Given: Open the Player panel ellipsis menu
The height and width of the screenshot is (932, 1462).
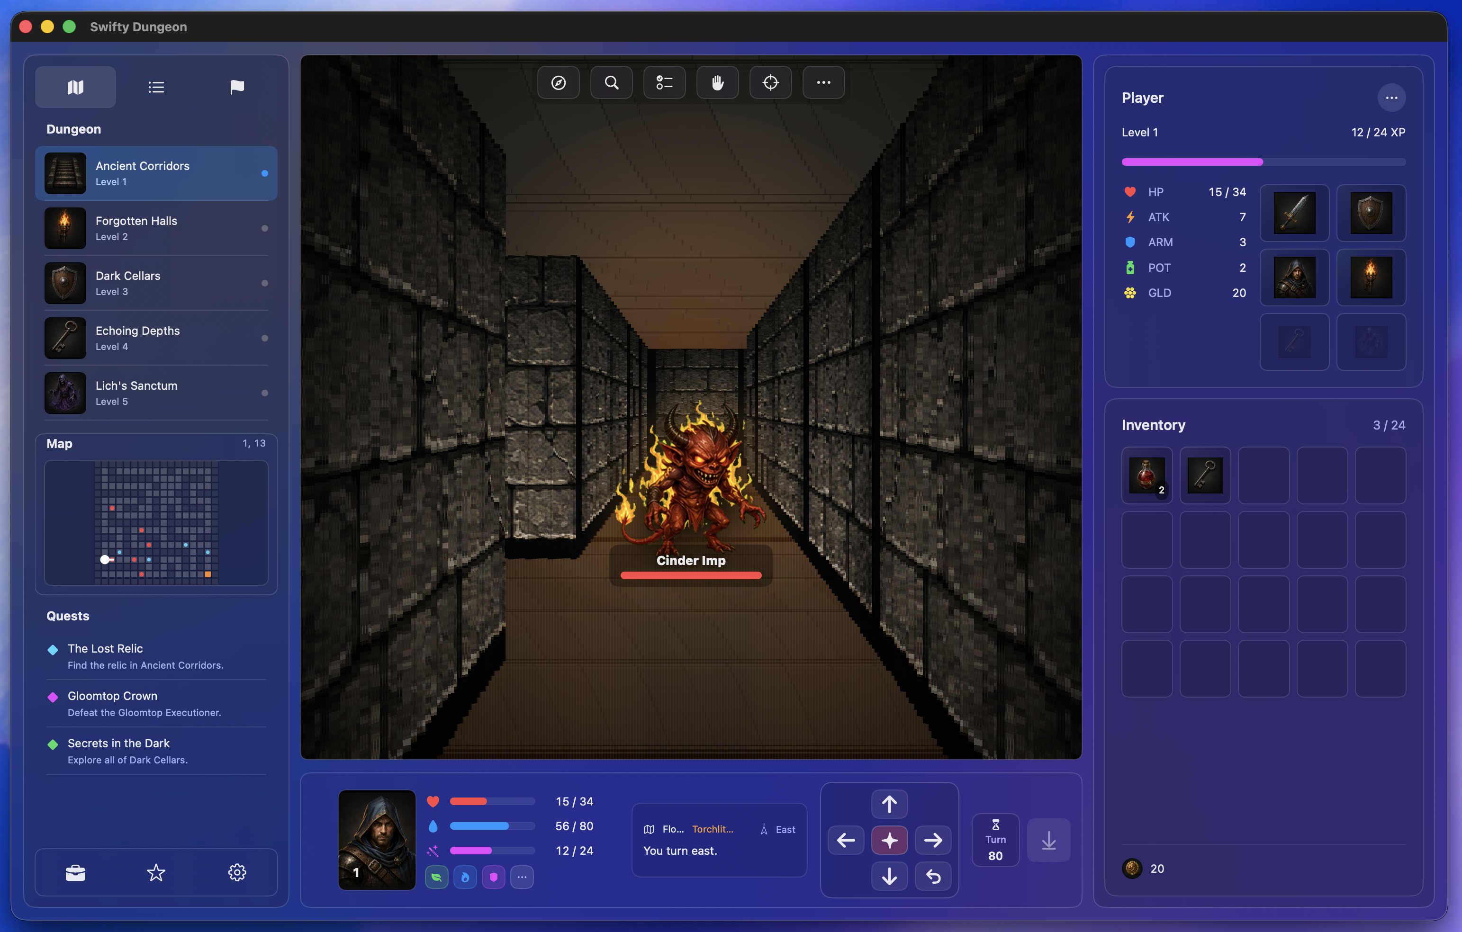Looking at the screenshot, I should click(1391, 98).
